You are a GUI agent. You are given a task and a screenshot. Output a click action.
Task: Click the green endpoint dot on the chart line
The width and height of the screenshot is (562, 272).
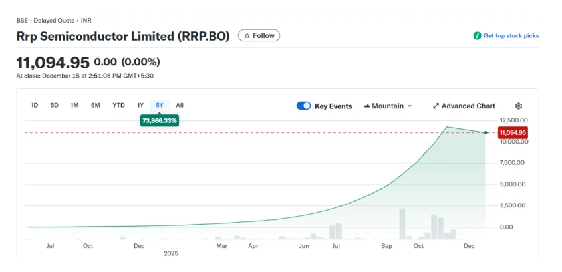486,132
